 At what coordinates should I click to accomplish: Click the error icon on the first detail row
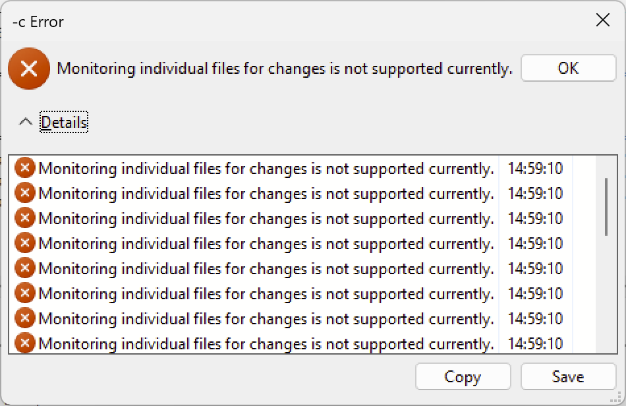click(x=24, y=168)
